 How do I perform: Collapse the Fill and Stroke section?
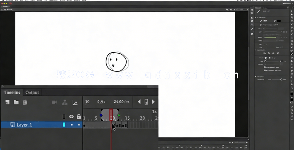click(x=255, y=18)
